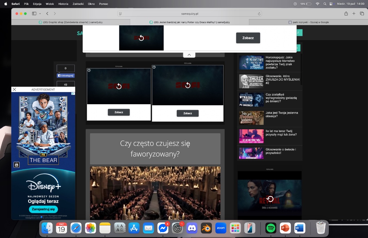Click the new tab plus icon

(354, 14)
